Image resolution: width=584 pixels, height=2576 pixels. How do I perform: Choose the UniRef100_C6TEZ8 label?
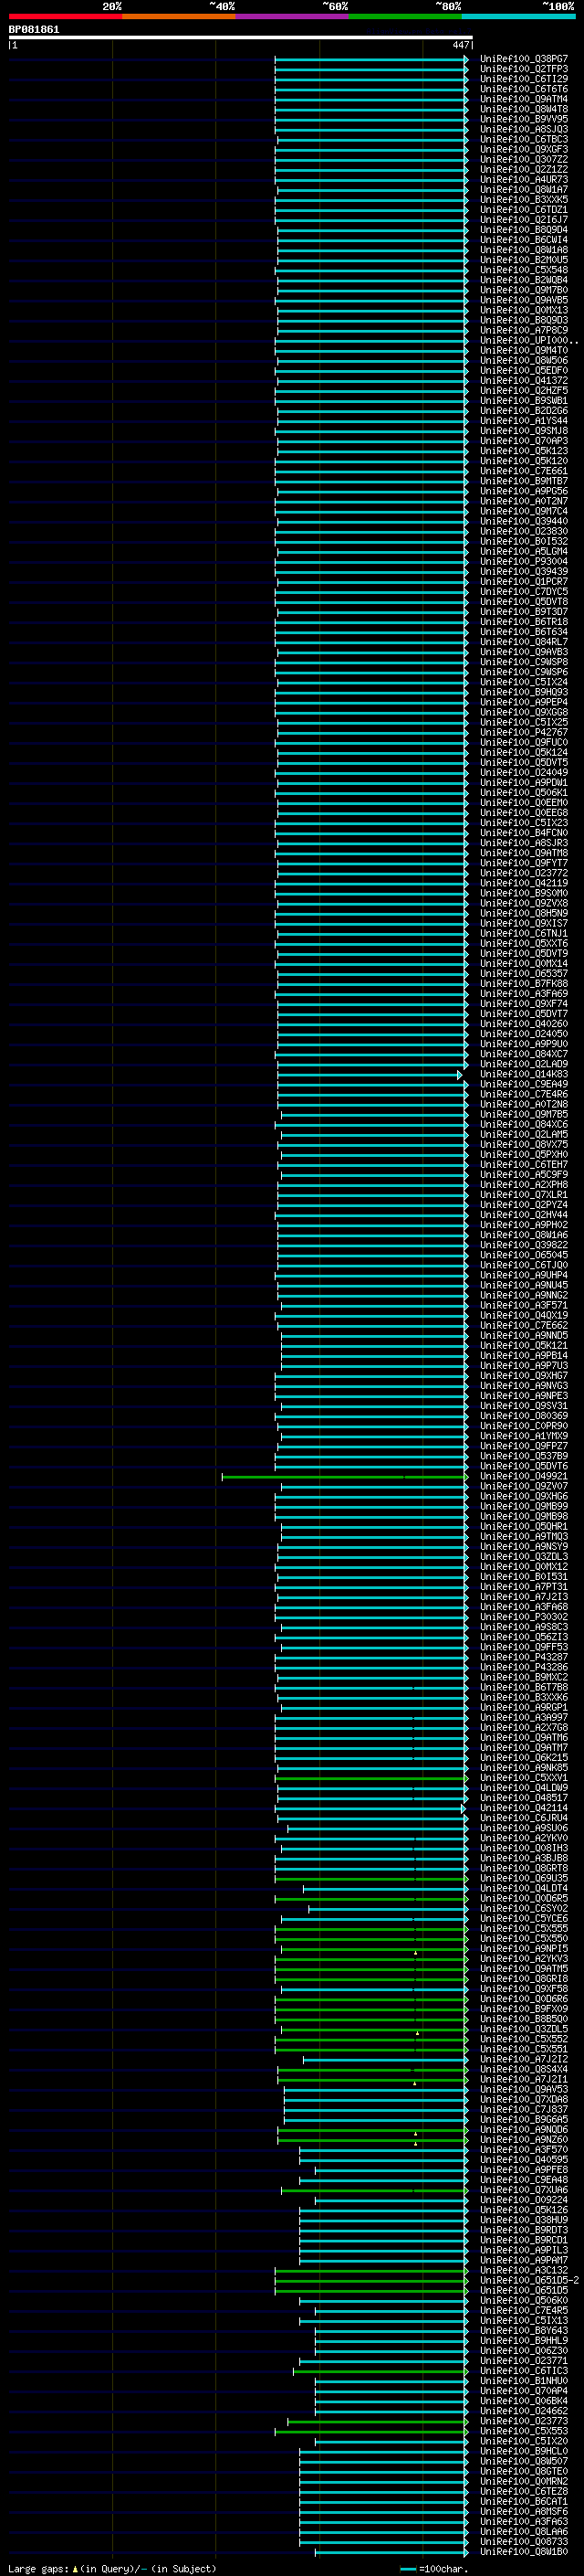[x=524, y=2491]
